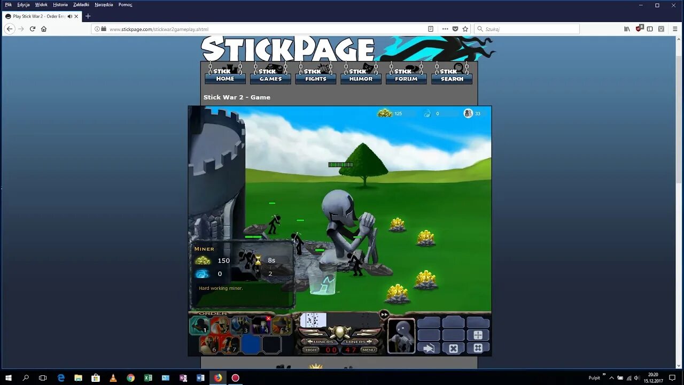The width and height of the screenshot is (684, 385).
Task: Open the Historia menu
Action: (60, 5)
